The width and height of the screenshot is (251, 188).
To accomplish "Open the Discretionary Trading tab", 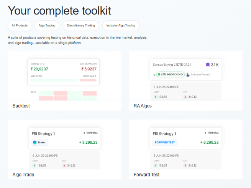I will click(x=80, y=26).
